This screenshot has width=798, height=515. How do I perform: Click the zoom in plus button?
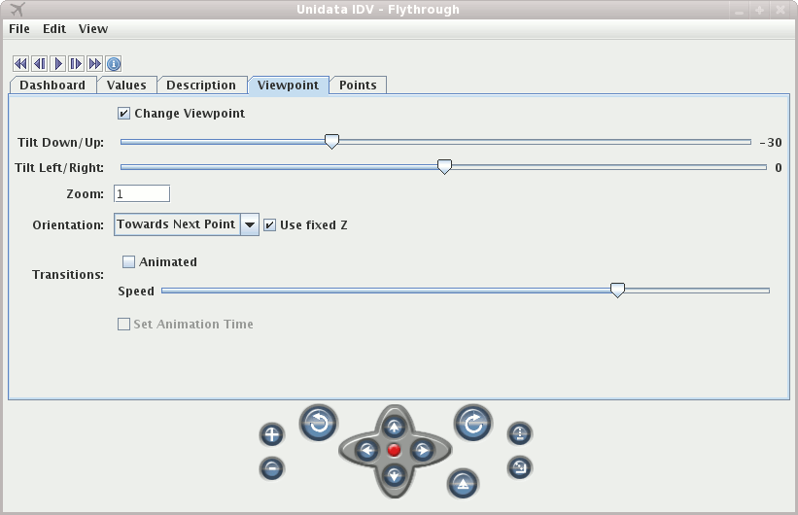[x=272, y=435]
